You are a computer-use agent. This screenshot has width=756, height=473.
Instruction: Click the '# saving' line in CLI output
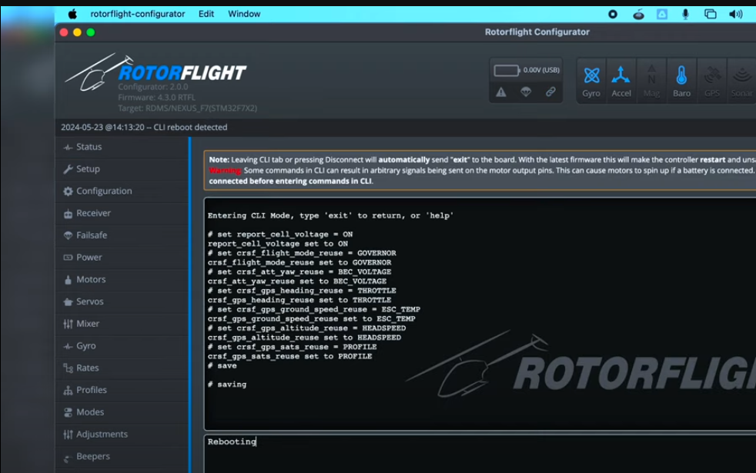click(x=227, y=385)
